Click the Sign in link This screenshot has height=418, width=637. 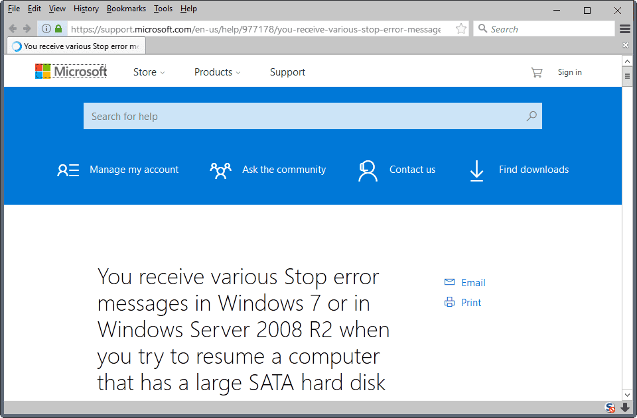click(x=569, y=72)
